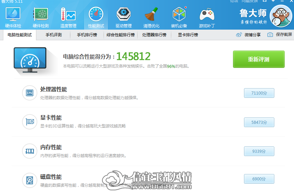Image resolution: width=294 pixels, height=194 pixels.
Task: Open the 处理器排行榜 tab
Action: click(x=154, y=35)
